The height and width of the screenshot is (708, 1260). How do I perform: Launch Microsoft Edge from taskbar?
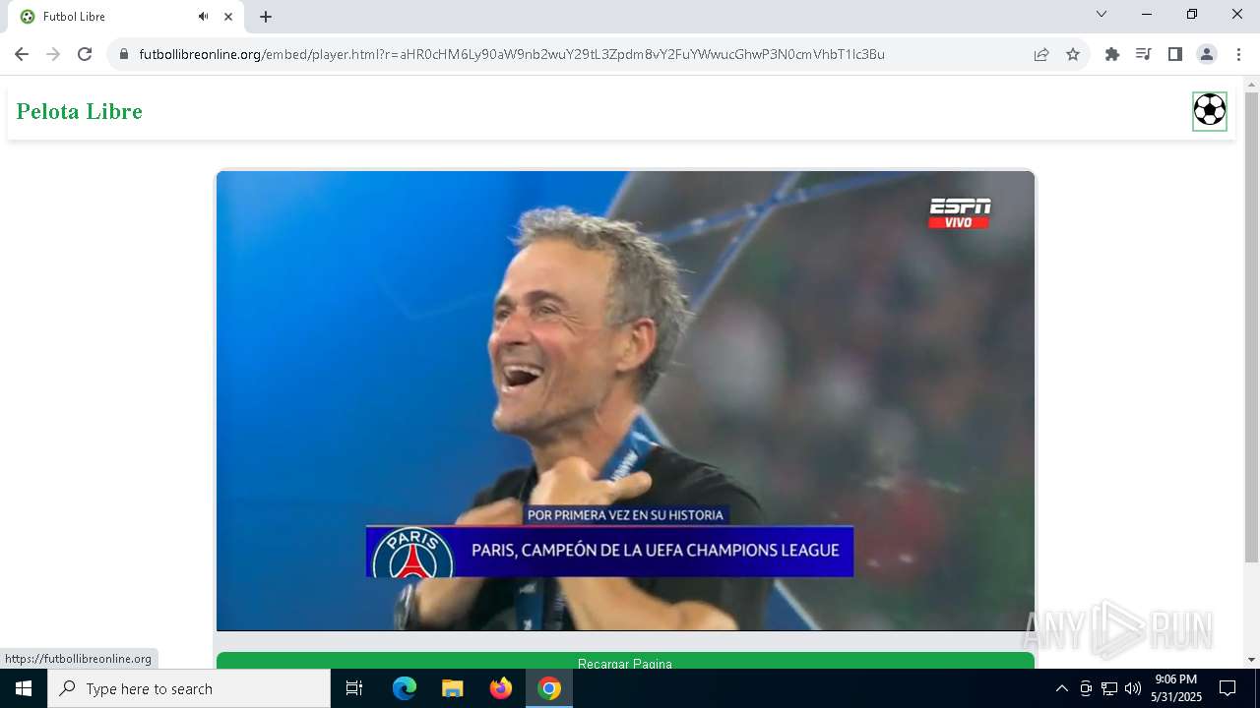coord(405,688)
